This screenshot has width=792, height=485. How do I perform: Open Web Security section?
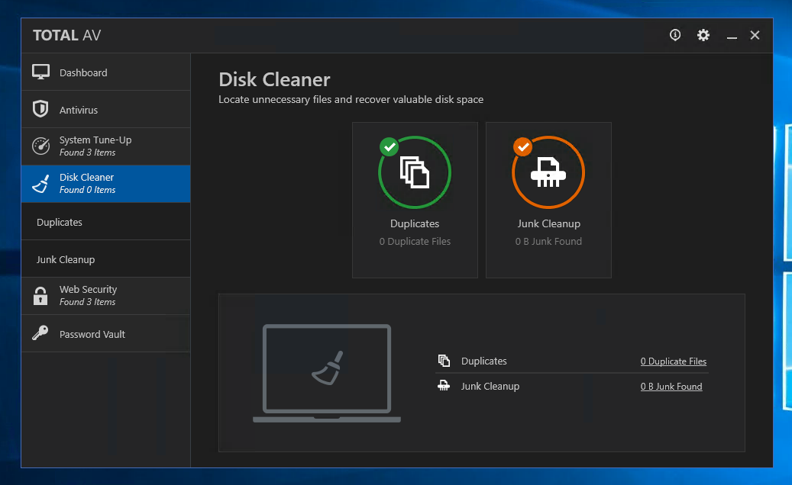pyautogui.click(x=106, y=296)
